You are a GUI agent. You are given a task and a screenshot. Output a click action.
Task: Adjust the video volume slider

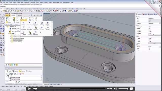click(123, 89)
